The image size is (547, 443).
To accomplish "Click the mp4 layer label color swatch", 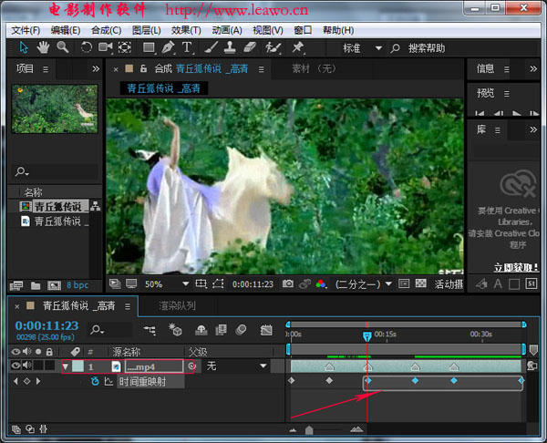I will tap(77, 366).
